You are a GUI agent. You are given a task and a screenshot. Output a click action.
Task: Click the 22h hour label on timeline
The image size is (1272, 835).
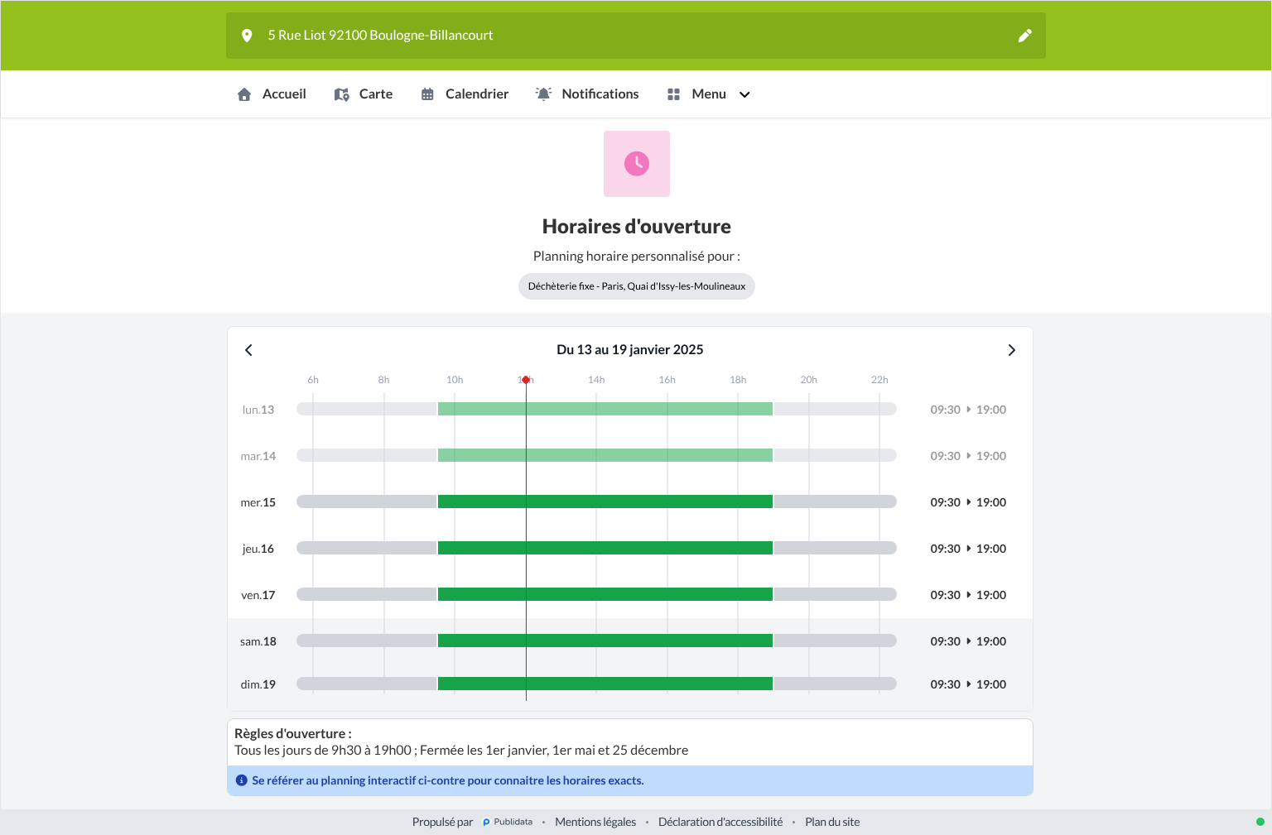(x=879, y=380)
